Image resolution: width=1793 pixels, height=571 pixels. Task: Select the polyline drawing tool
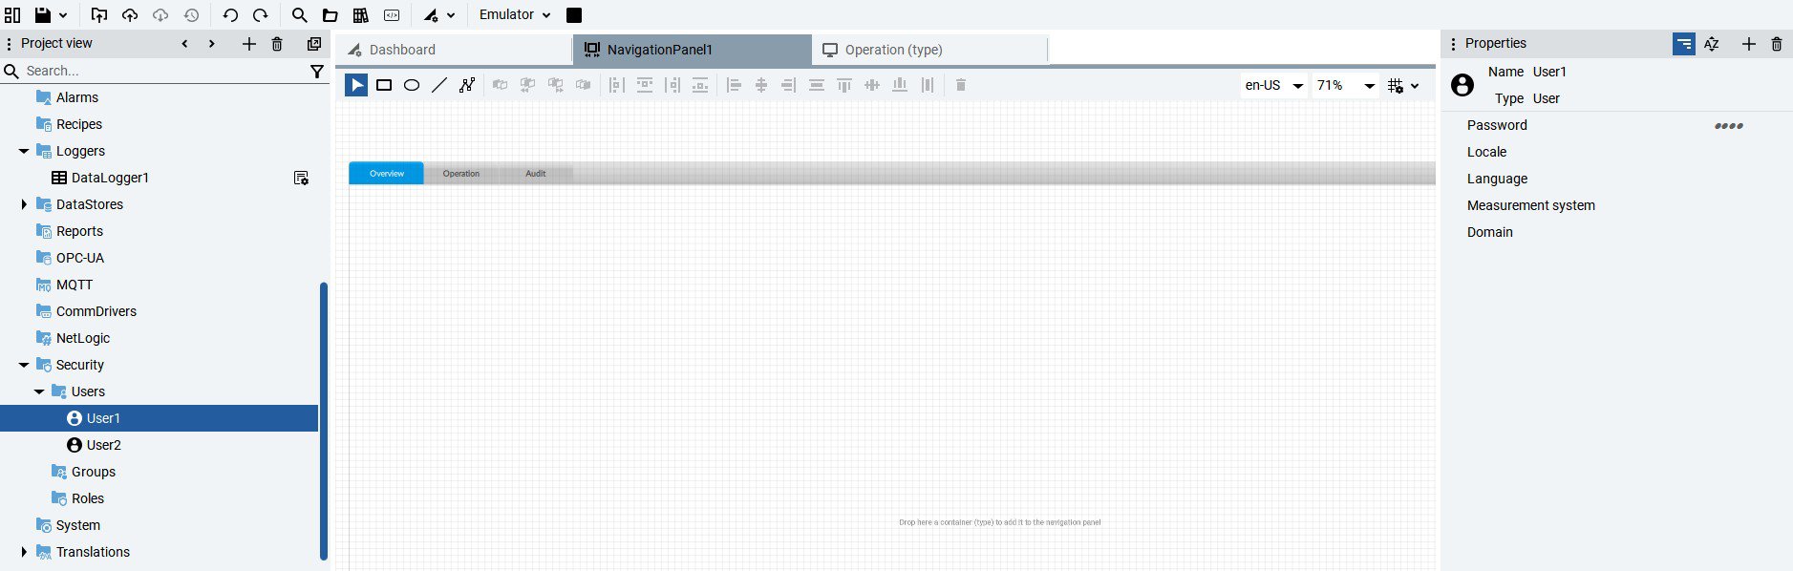click(x=467, y=85)
